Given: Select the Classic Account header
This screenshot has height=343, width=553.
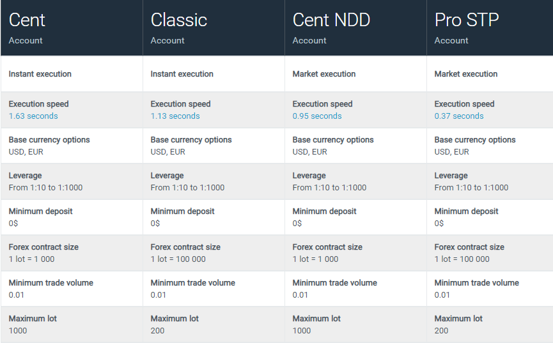Looking at the screenshot, I should 214,28.
